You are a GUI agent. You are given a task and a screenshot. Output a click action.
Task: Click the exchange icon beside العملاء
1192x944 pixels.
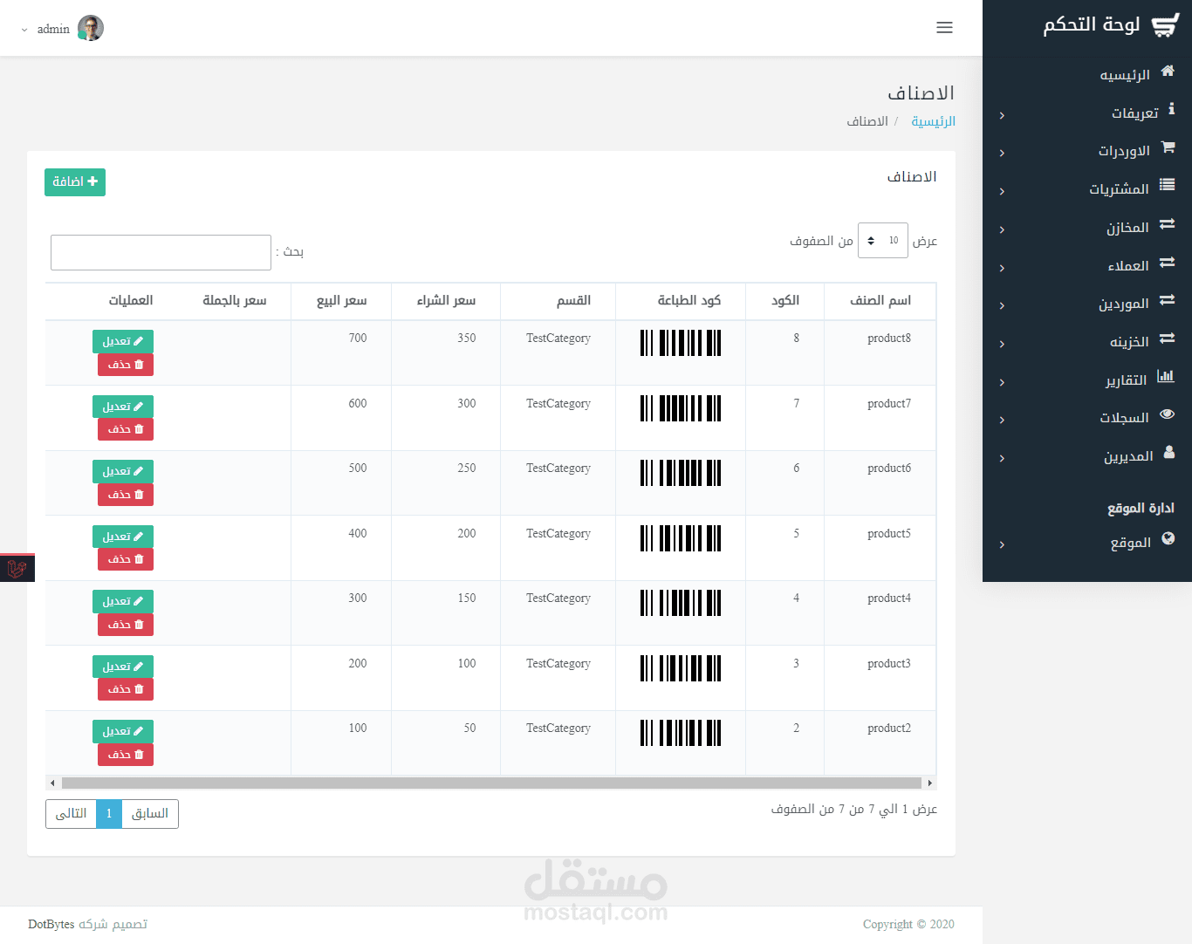(1167, 262)
